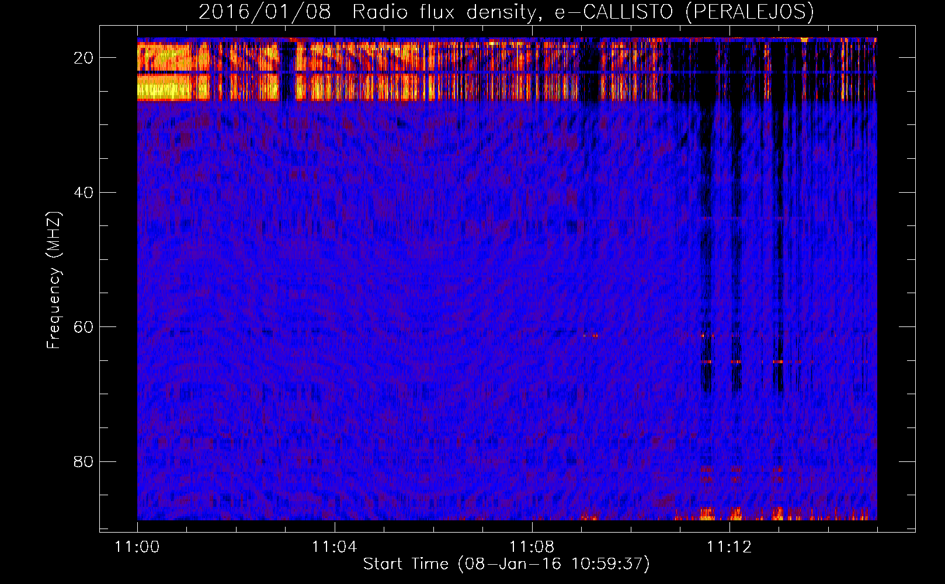Click the 11:04 time tick label
This screenshot has height=584, width=945.
tap(335, 547)
